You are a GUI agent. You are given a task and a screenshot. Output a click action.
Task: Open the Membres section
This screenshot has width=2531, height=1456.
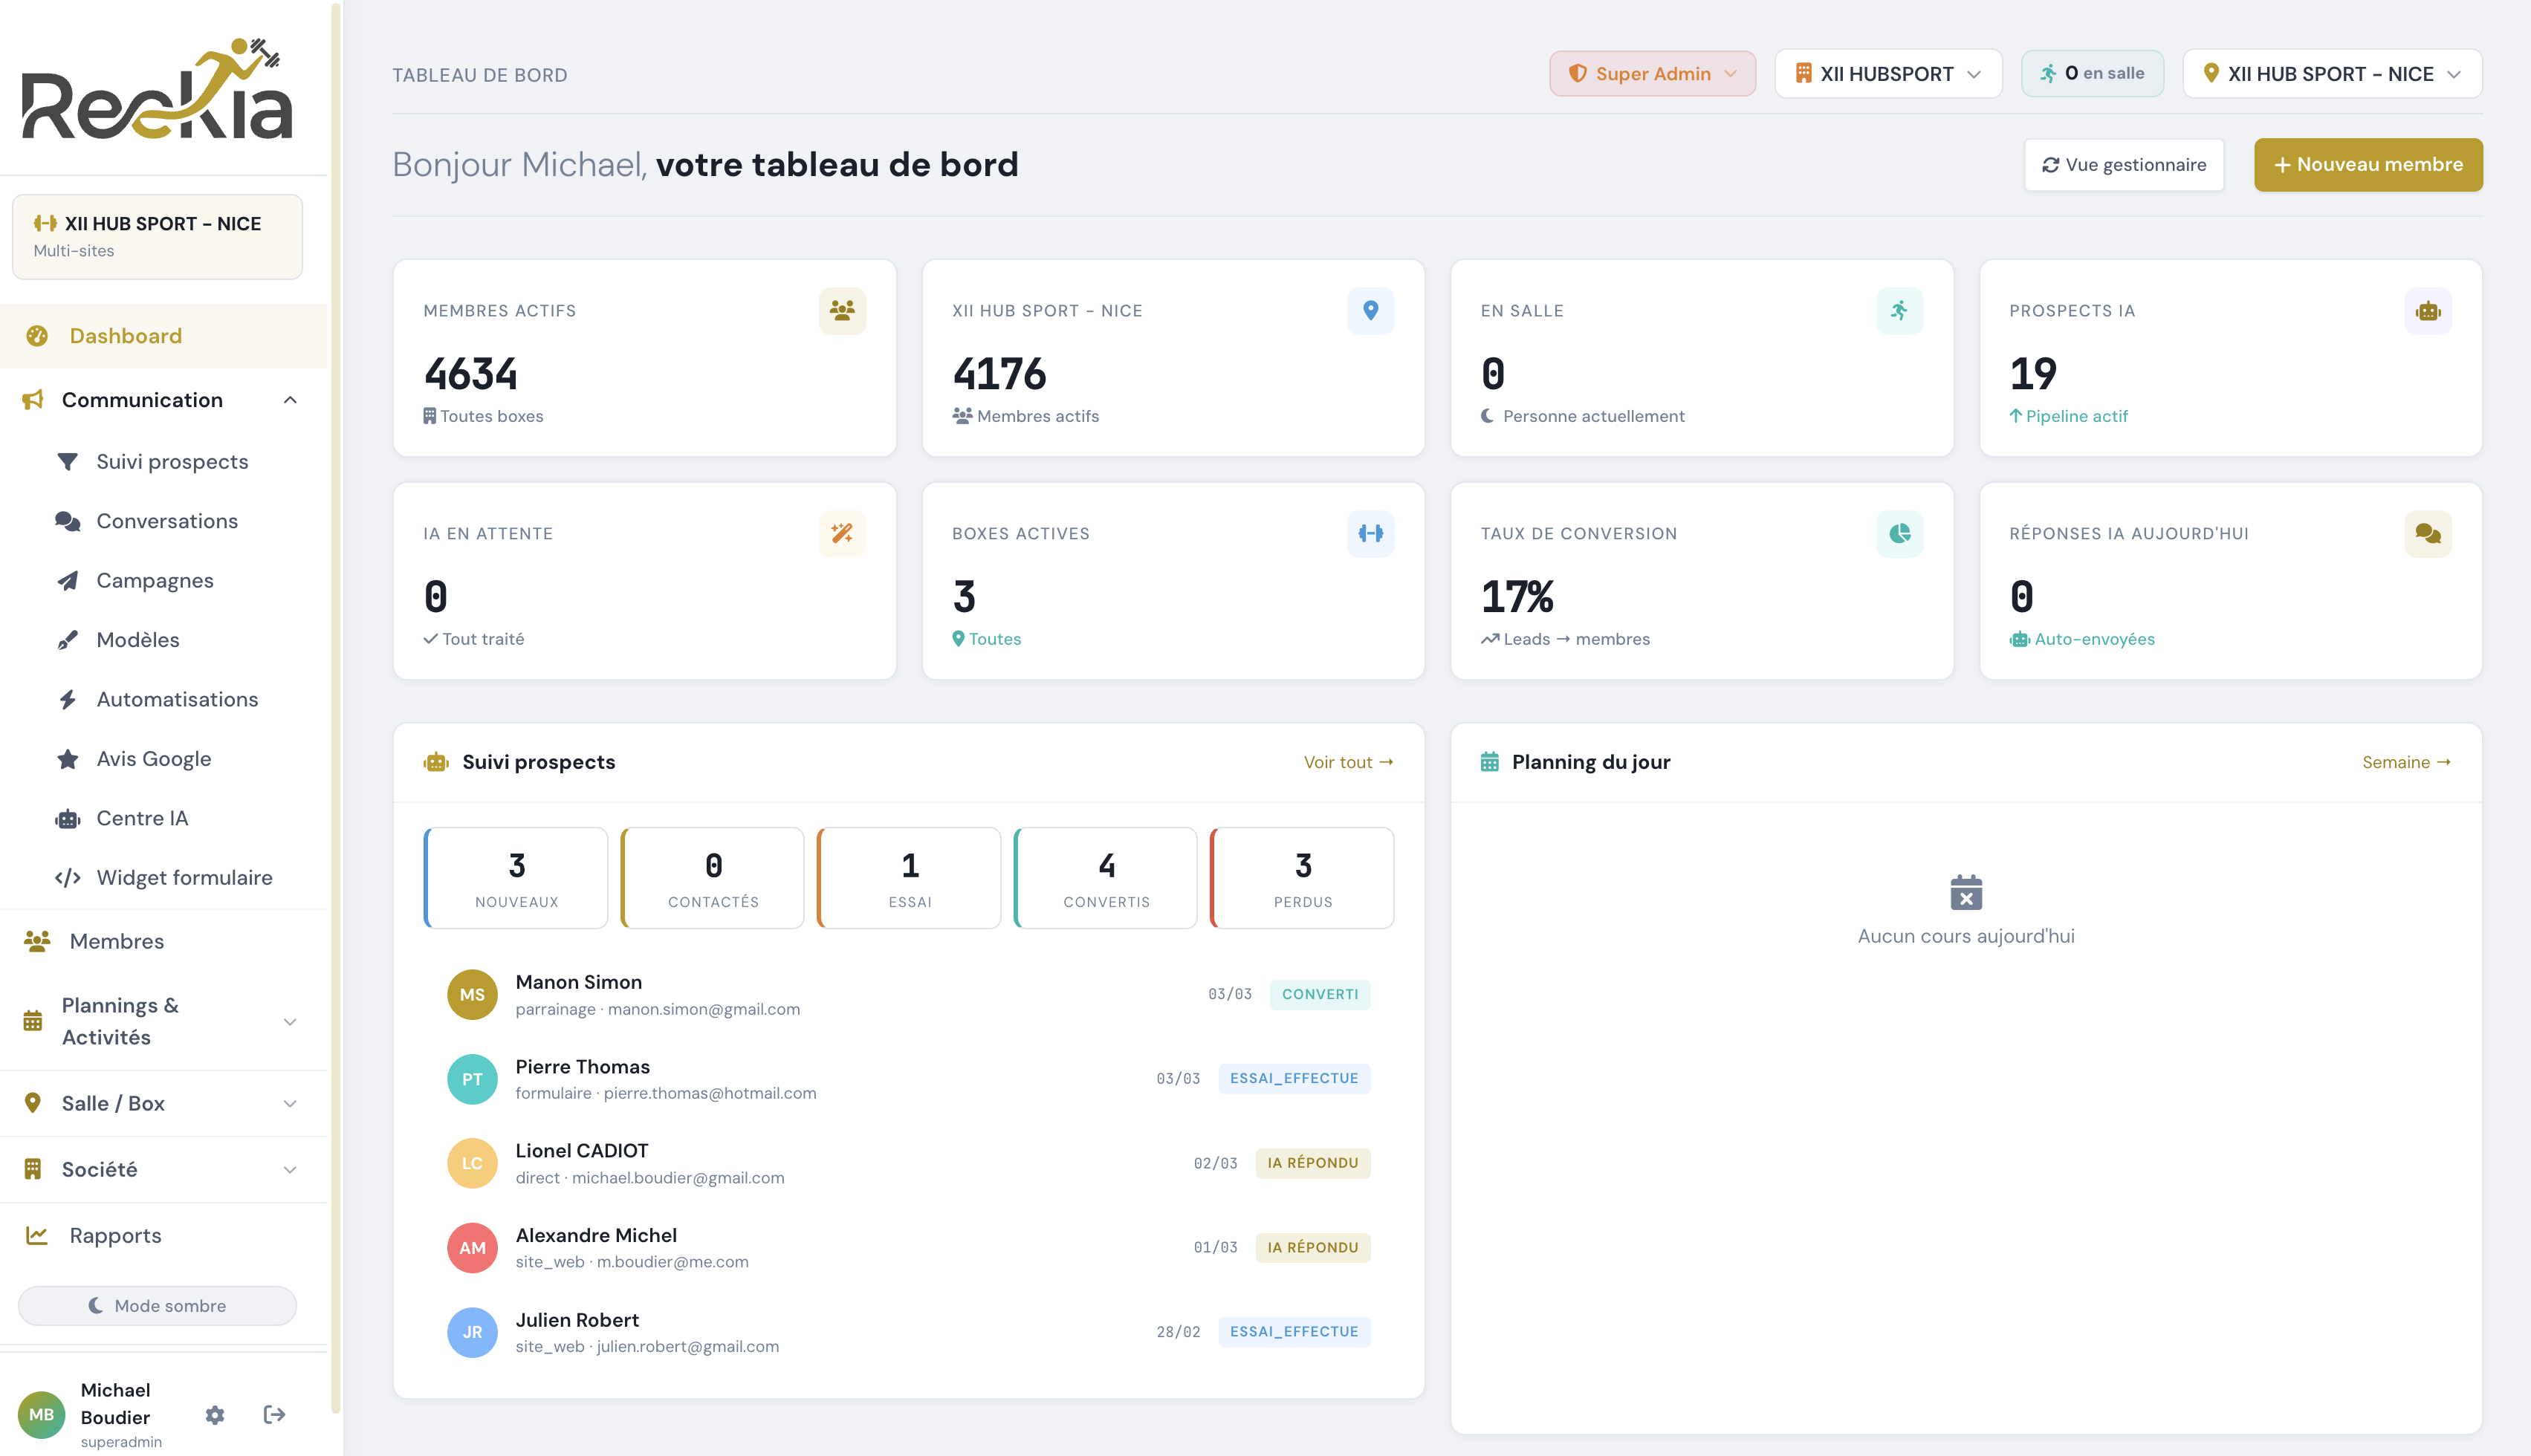point(117,940)
